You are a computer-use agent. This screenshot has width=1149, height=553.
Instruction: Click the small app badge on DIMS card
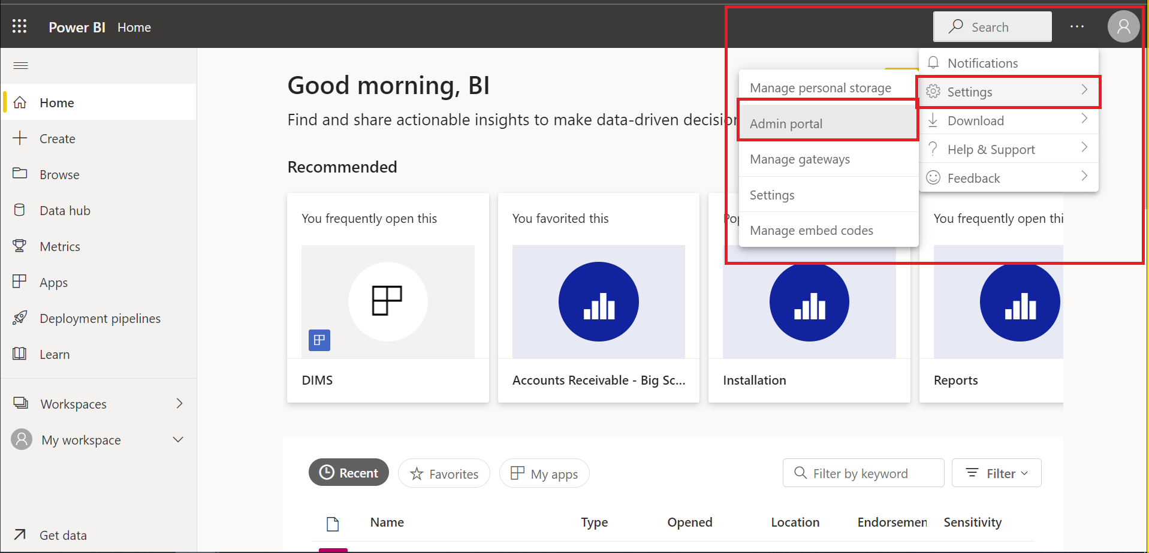pos(319,340)
